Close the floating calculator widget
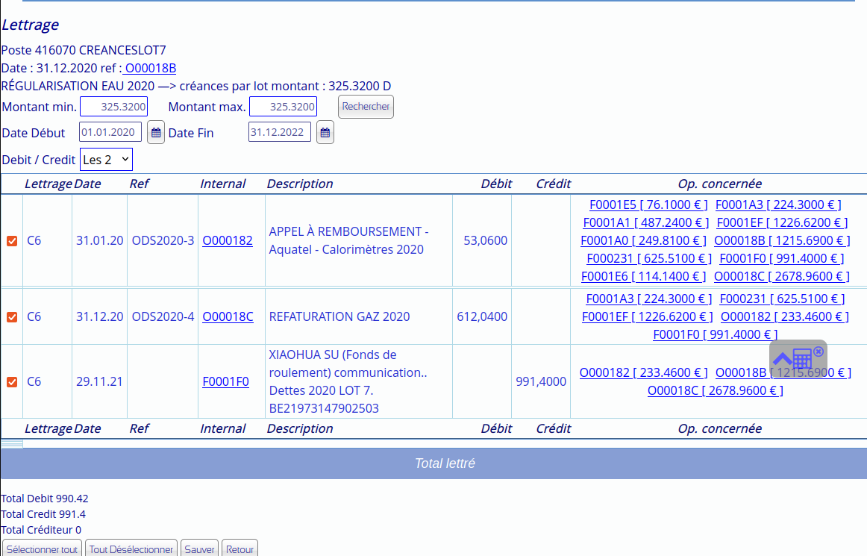The image size is (867, 556). (819, 350)
